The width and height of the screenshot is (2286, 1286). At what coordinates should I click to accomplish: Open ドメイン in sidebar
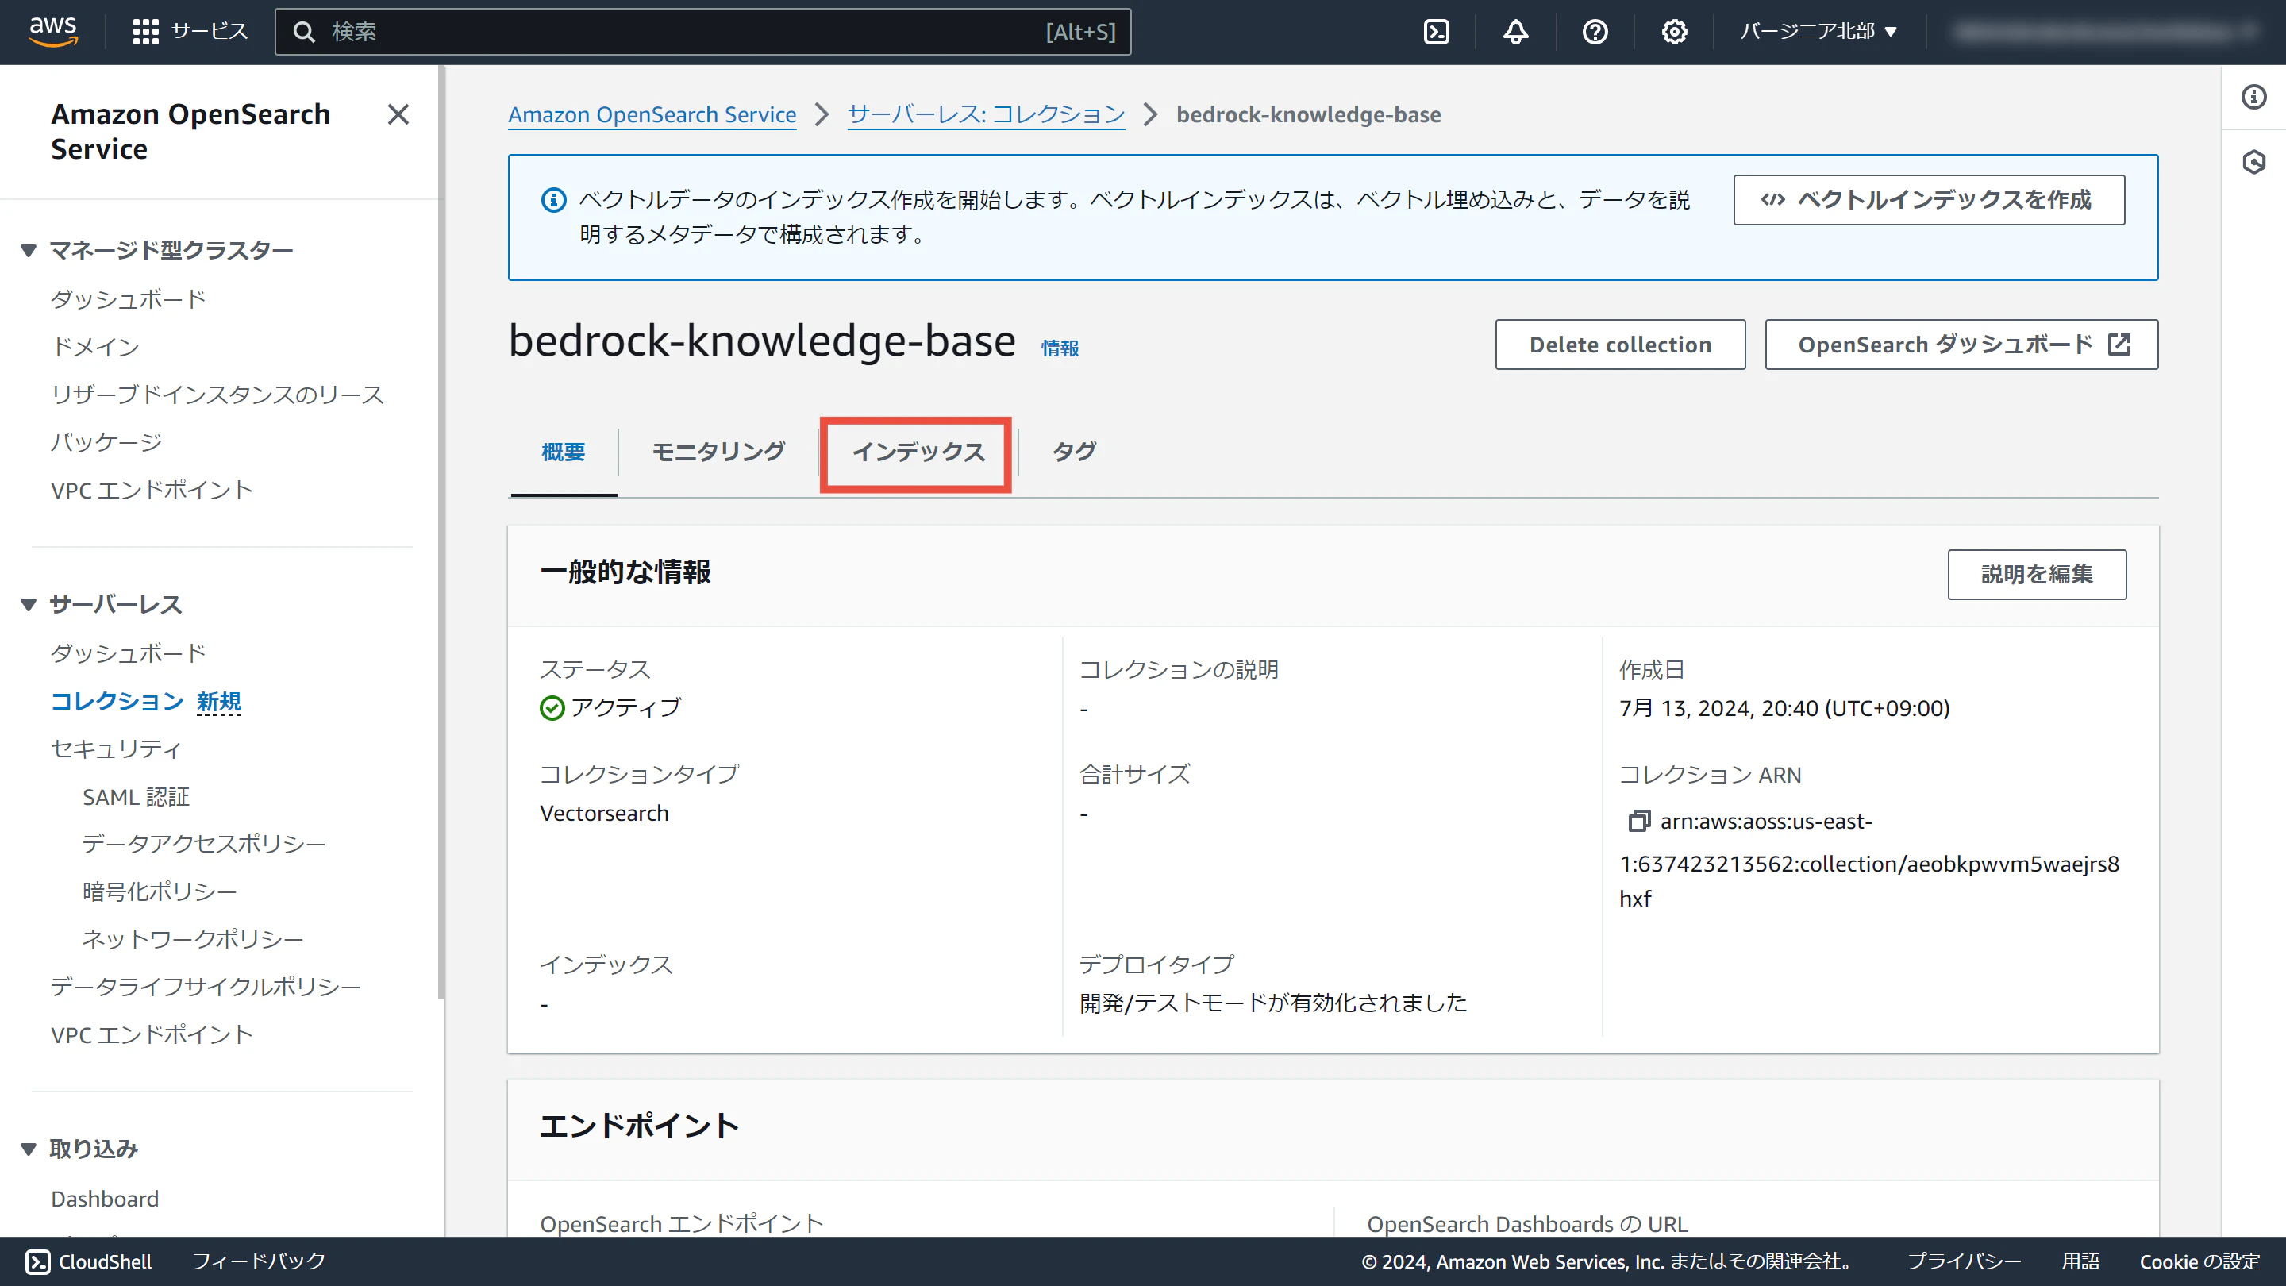96,347
